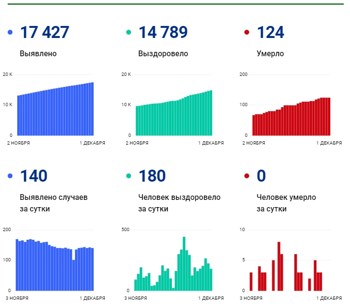This screenshot has width=350, height=308.
Task: Click the blue dot beside 140
Action: click(x=10, y=176)
